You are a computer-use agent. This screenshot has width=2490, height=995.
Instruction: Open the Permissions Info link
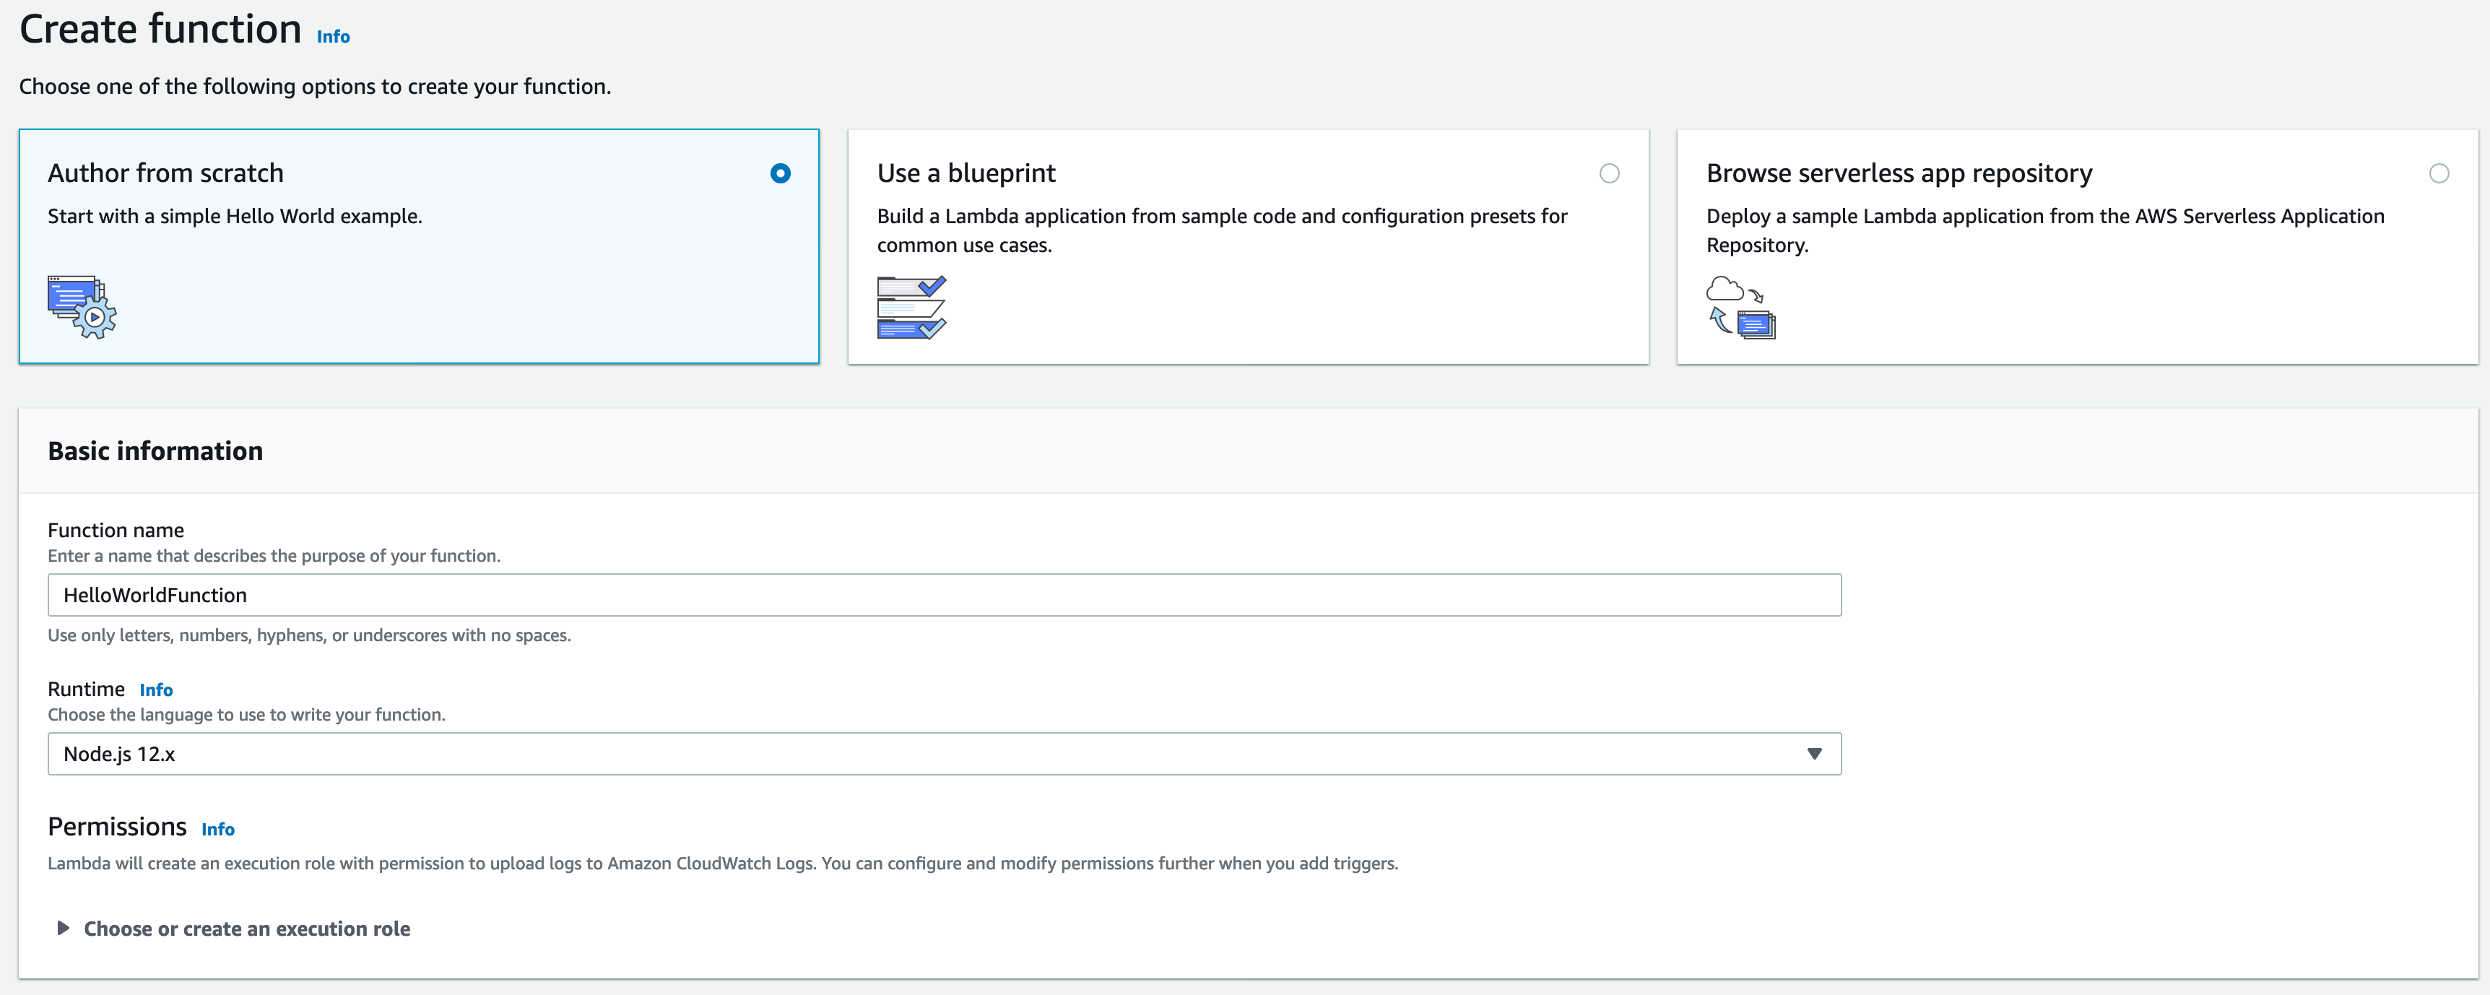point(217,829)
